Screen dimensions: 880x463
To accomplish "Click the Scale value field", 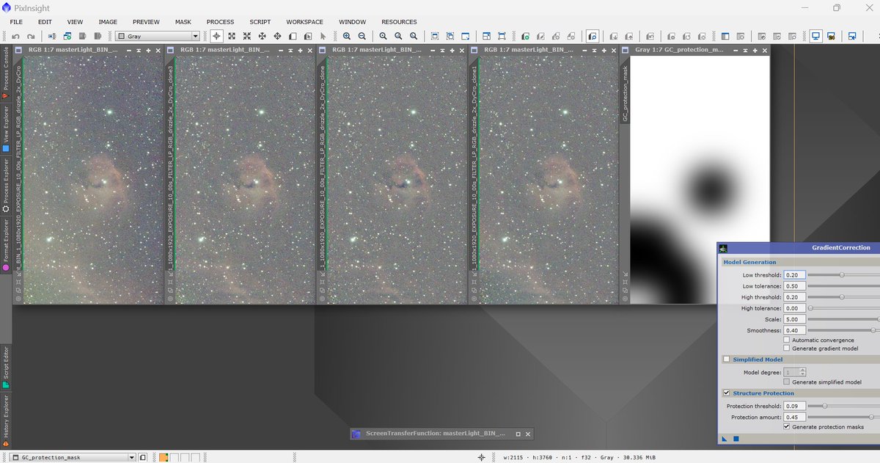I will (x=795, y=320).
